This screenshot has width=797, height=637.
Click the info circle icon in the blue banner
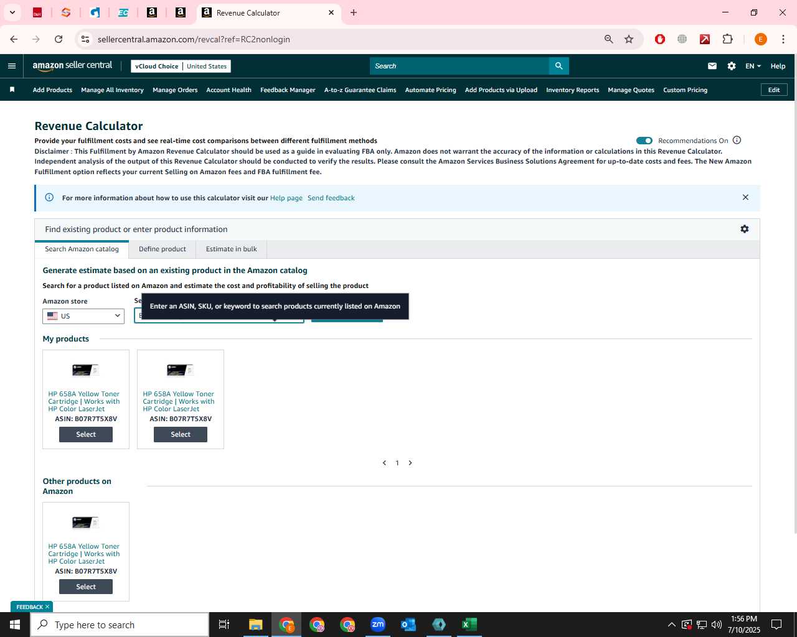[x=49, y=197]
